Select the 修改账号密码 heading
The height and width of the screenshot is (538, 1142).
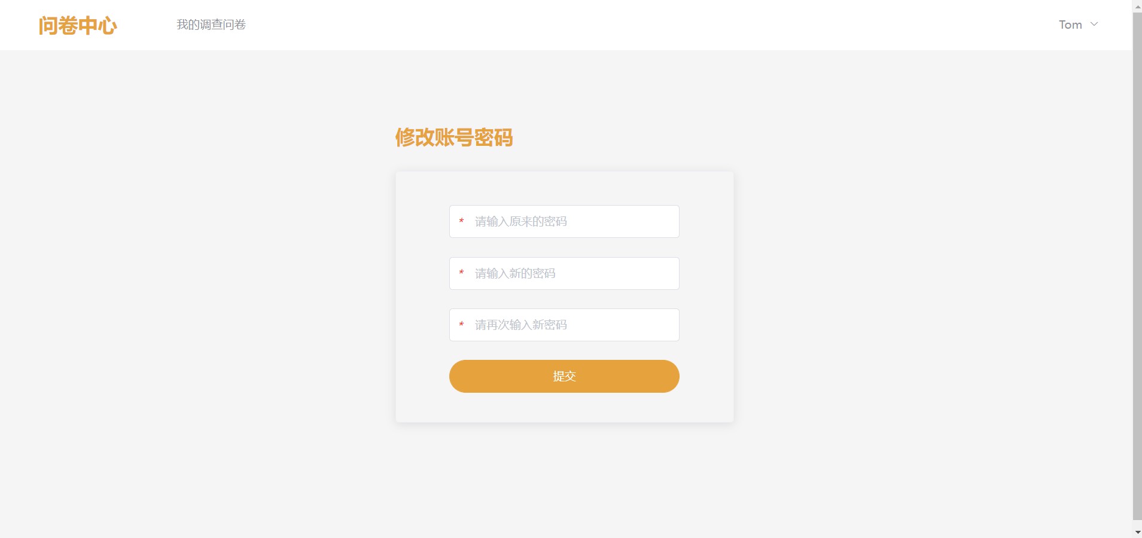[453, 137]
